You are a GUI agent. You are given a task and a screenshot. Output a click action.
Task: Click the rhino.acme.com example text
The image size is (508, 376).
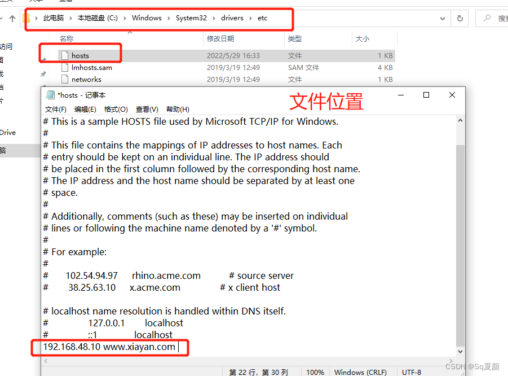tap(166, 276)
